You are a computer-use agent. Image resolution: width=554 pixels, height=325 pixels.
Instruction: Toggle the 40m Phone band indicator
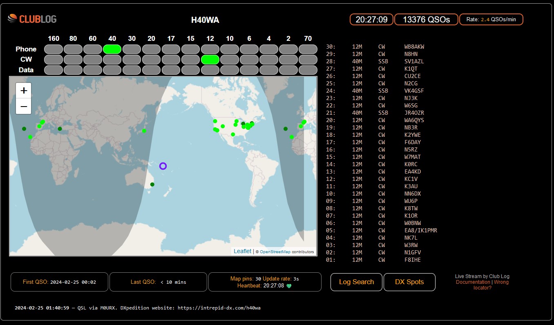[112, 49]
